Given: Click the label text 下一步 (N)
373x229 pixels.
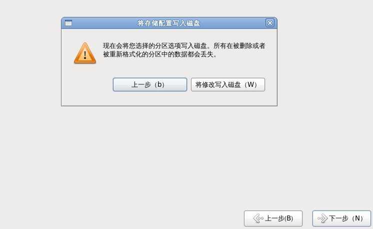Looking at the screenshot, I should click(x=346, y=219).
